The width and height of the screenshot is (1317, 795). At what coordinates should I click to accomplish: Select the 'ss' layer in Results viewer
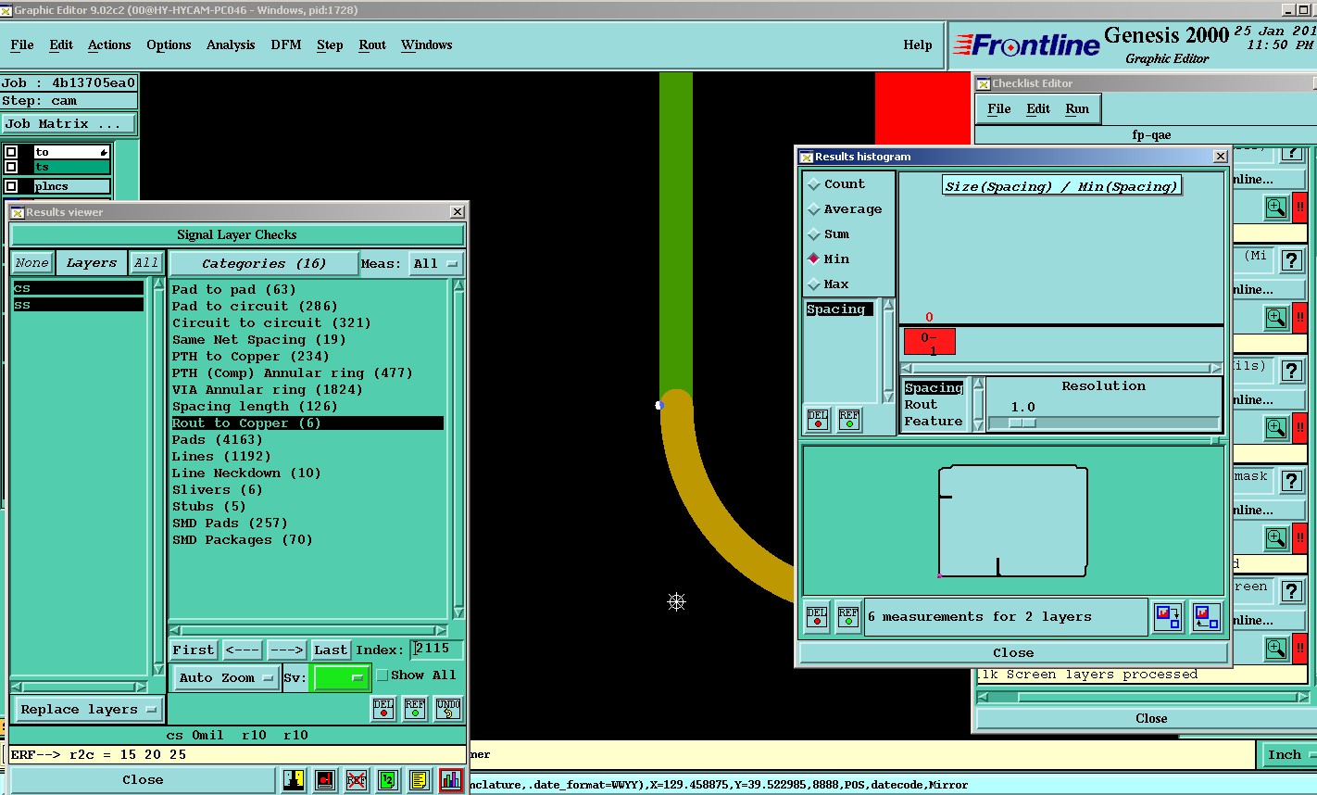point(78,305)
